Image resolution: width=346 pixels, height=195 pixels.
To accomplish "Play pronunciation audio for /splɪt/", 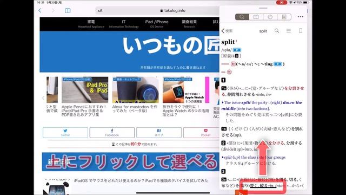I will tap(237, 50).
